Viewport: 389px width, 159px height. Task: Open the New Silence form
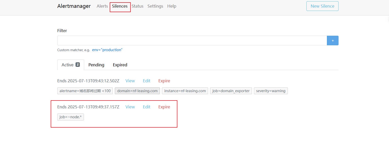click(322, 6)
